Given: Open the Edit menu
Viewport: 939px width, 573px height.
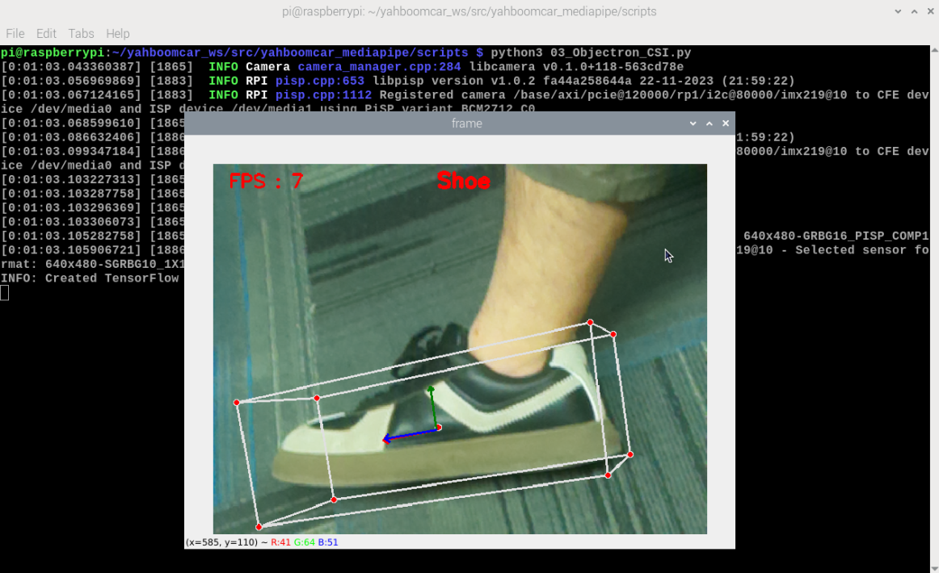Looking at the screenshot, I should [46, 34].
